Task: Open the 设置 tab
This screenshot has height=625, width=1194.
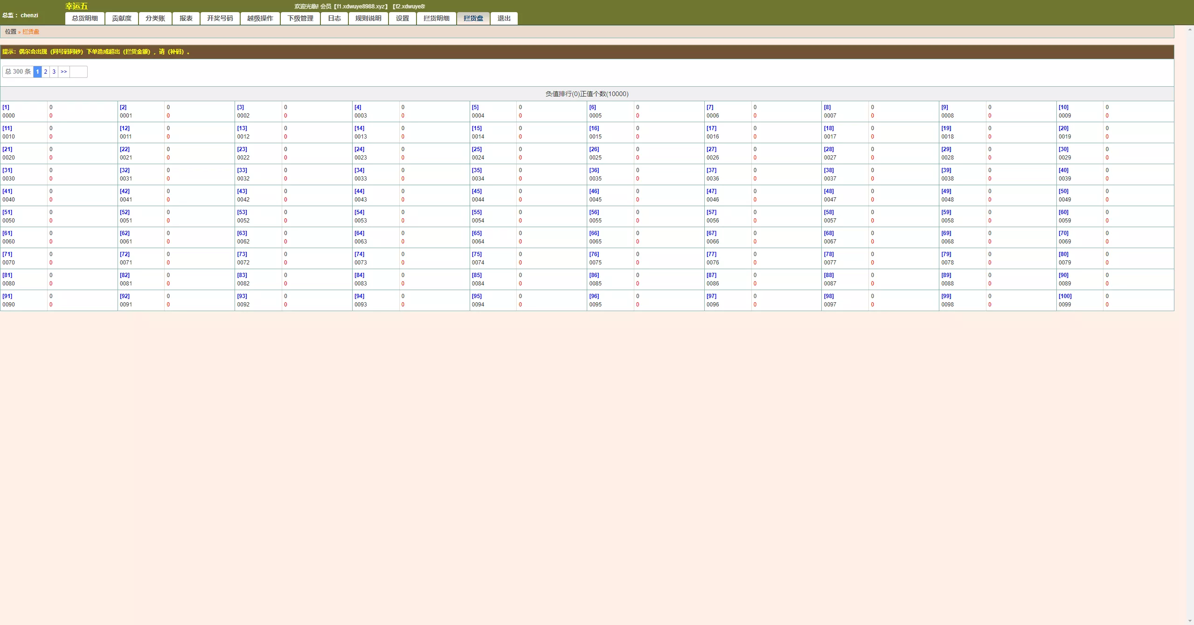Action: click(x=402, y=18)
